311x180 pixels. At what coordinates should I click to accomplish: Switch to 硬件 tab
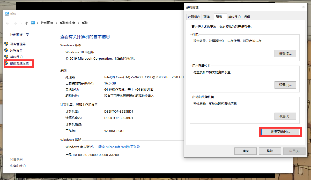206,17
